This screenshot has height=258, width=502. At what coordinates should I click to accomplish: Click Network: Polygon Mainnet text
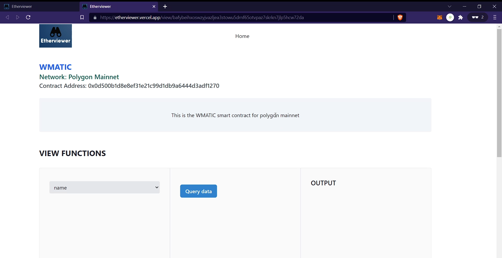[79, 77]
